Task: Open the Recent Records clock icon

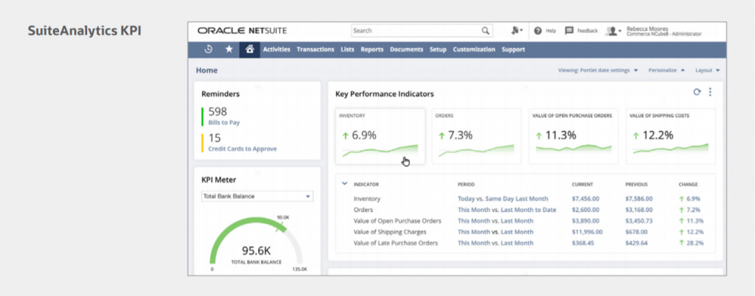Action: (209, 49)
